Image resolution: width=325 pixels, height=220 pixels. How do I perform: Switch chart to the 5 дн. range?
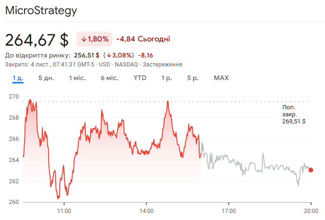(x=46, y=78)
